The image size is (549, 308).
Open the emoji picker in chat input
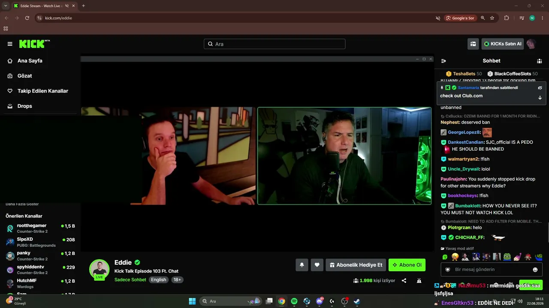(535, 269)
